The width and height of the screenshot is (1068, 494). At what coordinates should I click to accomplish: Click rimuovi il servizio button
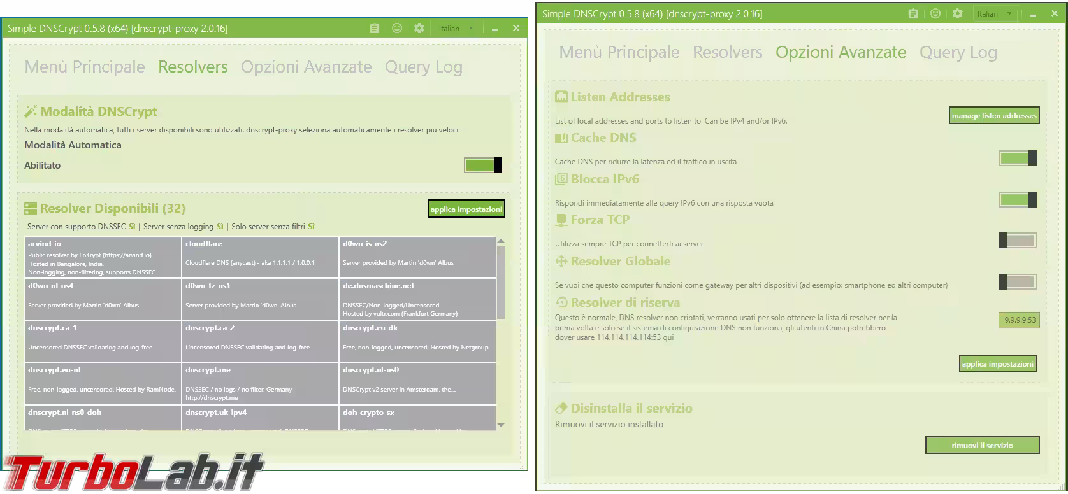(x=982, y=446)
